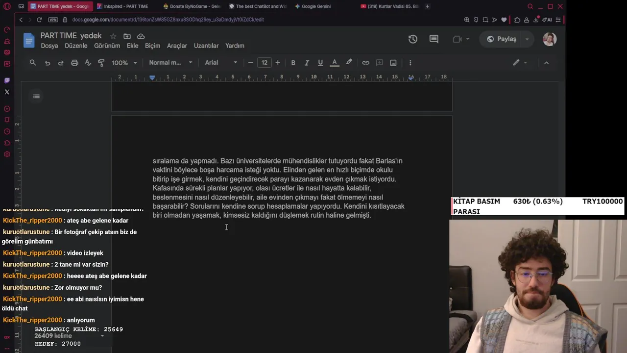Switch to the Inkspired - PART TIME tab
The width and height of the screenshot is (627, 353).
125,6
